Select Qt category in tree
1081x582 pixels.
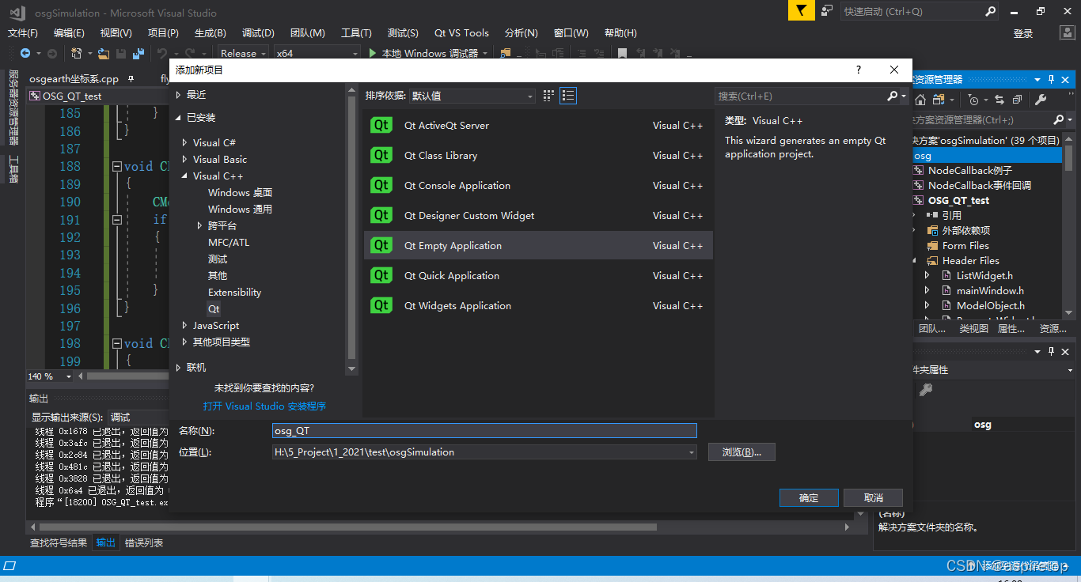click(x=214, y=309)
